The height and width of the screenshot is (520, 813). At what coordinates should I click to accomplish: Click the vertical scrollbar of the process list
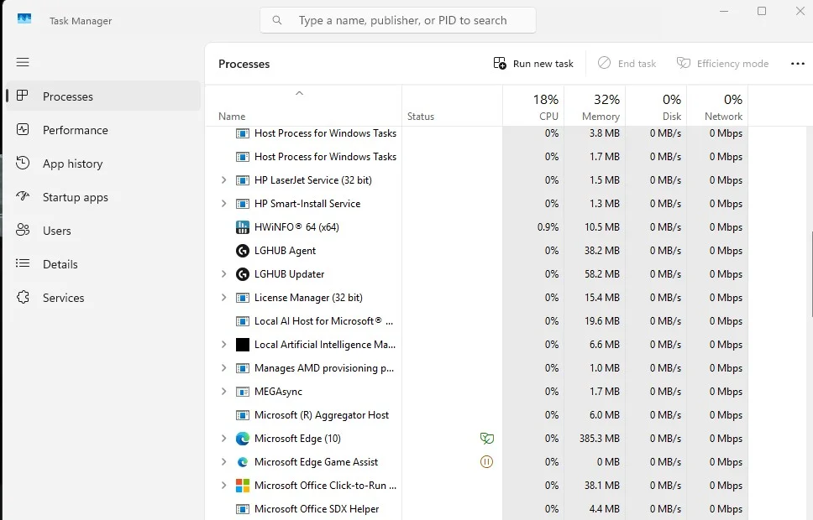(x=810, y=274)
